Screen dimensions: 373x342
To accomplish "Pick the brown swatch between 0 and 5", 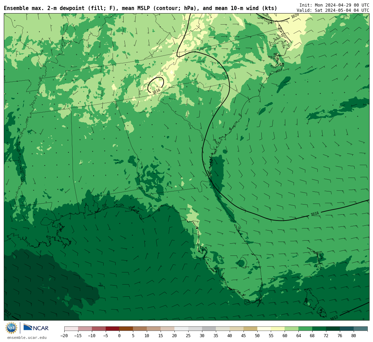I will click(x=126, y=328).
